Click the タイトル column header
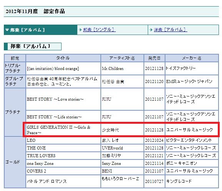Image resolution: width=222 pixels, height=191 pixels. 63,58
